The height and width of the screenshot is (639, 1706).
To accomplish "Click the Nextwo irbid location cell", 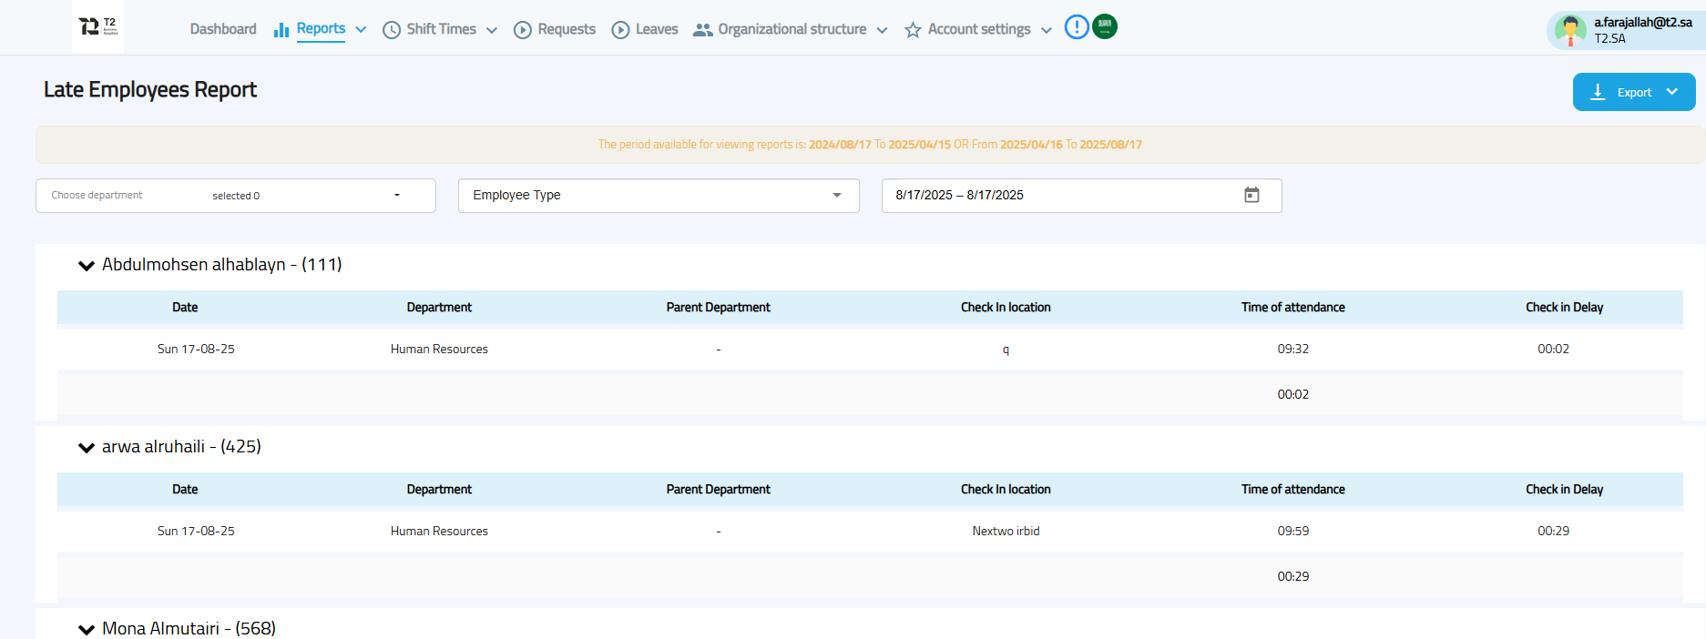I will click(1006, 531).
